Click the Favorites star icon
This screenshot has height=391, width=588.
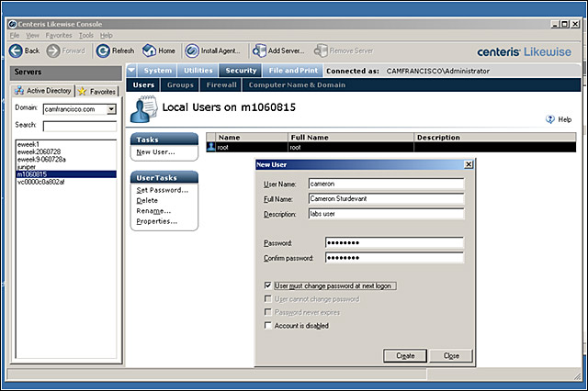click(x=82, y=92)
